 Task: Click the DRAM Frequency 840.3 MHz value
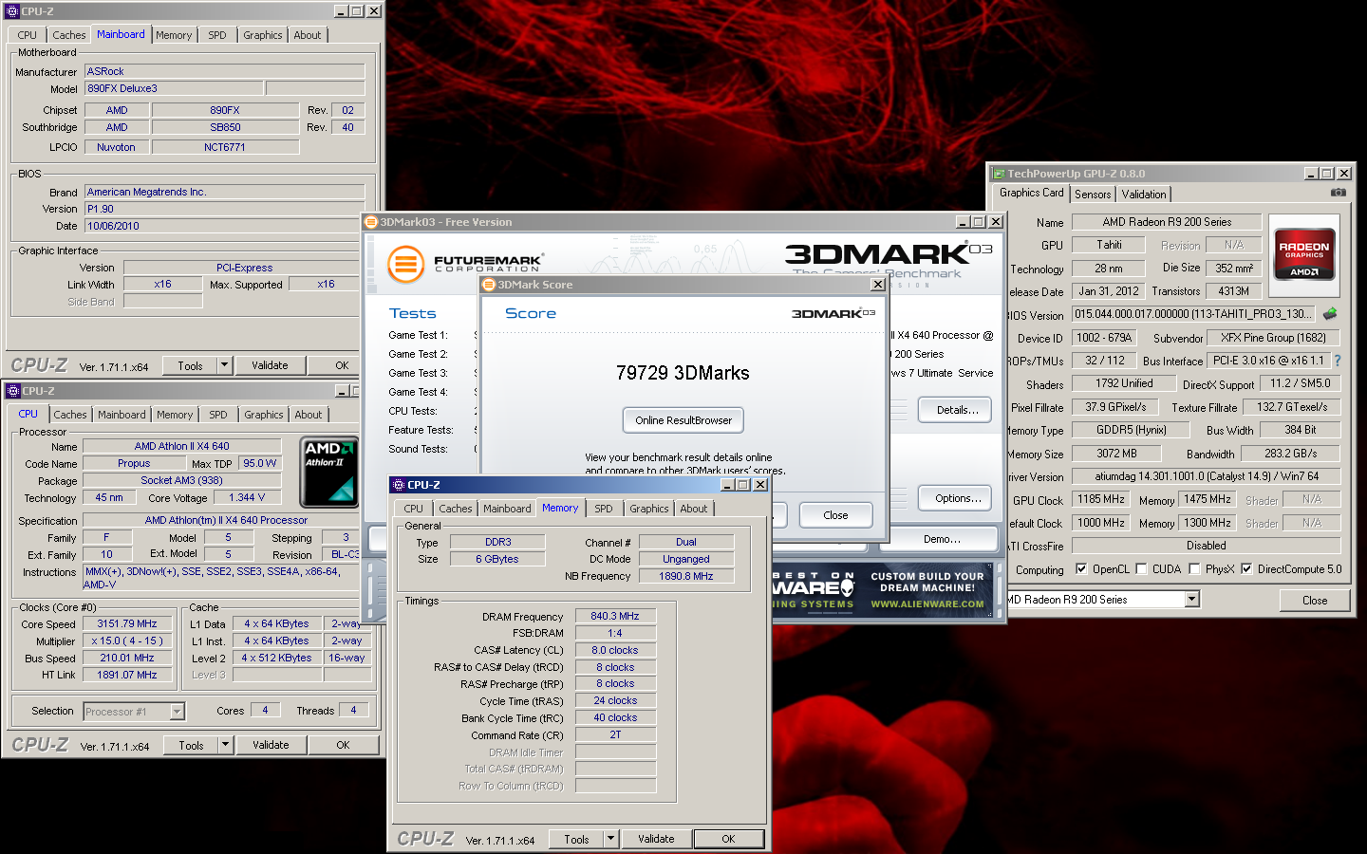tap(615, 616)
